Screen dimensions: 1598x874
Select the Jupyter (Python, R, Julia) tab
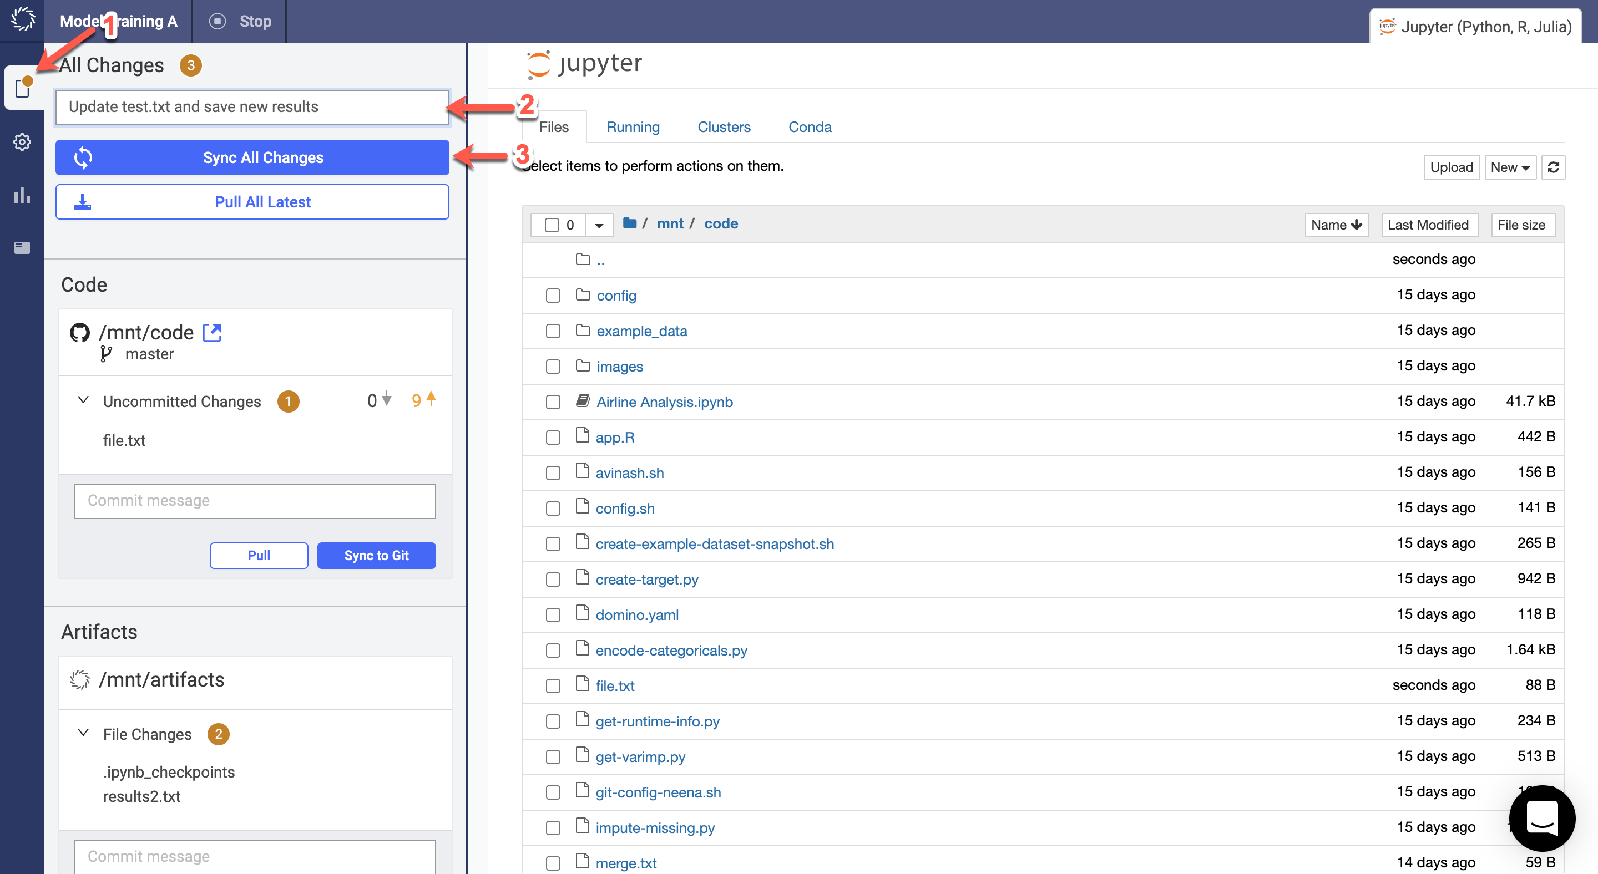tap(1476, 26)
